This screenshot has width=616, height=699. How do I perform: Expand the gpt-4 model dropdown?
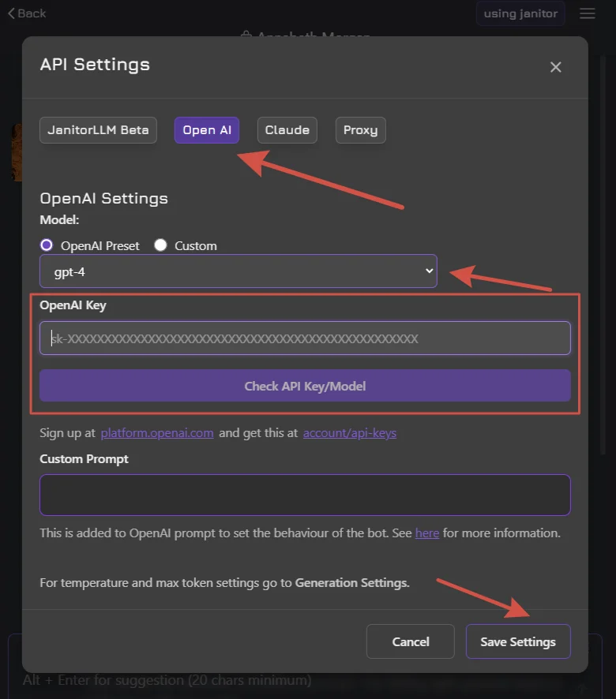tap(239, 271)
